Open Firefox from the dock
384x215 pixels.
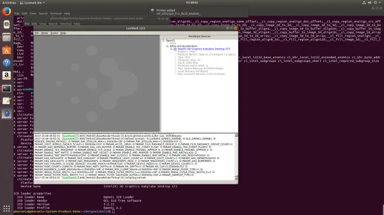pyautogui.click(x=6, y=11)
